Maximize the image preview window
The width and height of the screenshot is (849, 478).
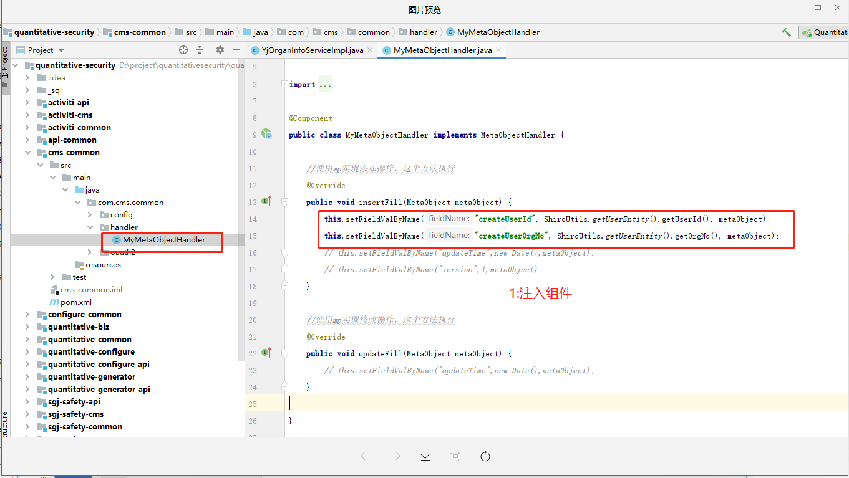[x=818, y=7]
